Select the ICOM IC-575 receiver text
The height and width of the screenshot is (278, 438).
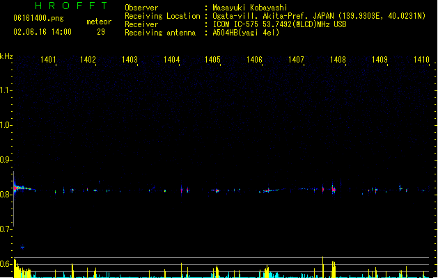(280, 24)
